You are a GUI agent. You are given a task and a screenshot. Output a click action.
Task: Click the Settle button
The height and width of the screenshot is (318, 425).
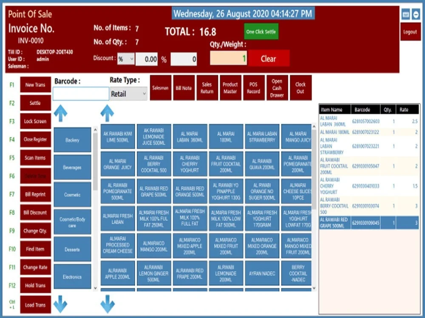(36, 103)
